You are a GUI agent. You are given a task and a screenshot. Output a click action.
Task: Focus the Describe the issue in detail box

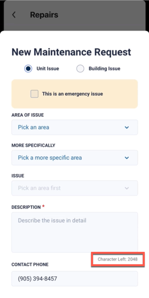[x=75, y=232]
